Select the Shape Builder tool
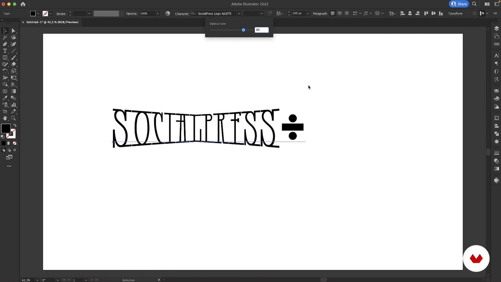Viewport: 501px width, 282px height. tap(5, 85)
